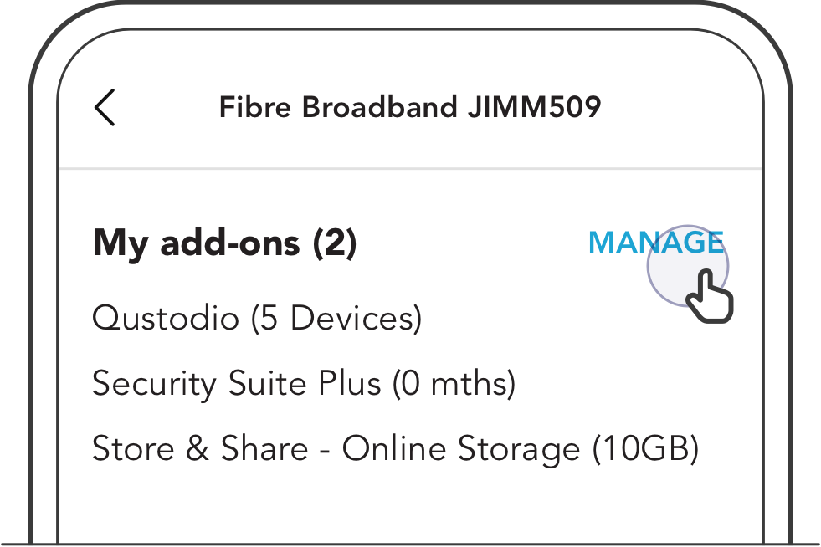Select the Qustodio add-on entry
The image size is (821, 547).
(x=257, y=318)
